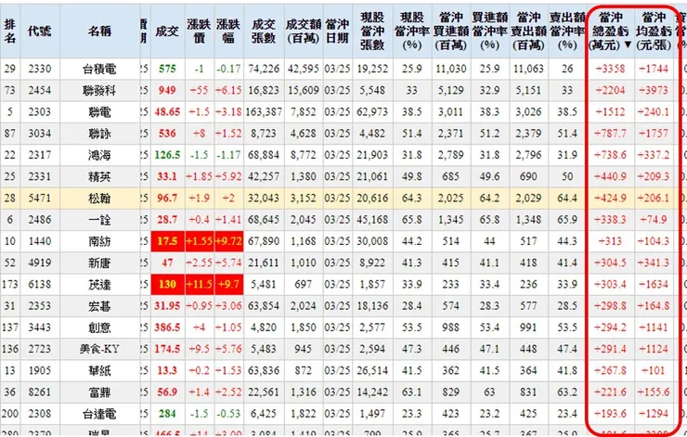Click stock code 2330

click(x=39, y=69)
